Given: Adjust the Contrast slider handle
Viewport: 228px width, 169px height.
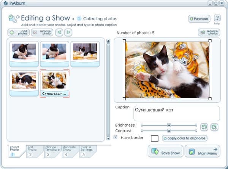Looking at the screenshot, I should point(169,130).
